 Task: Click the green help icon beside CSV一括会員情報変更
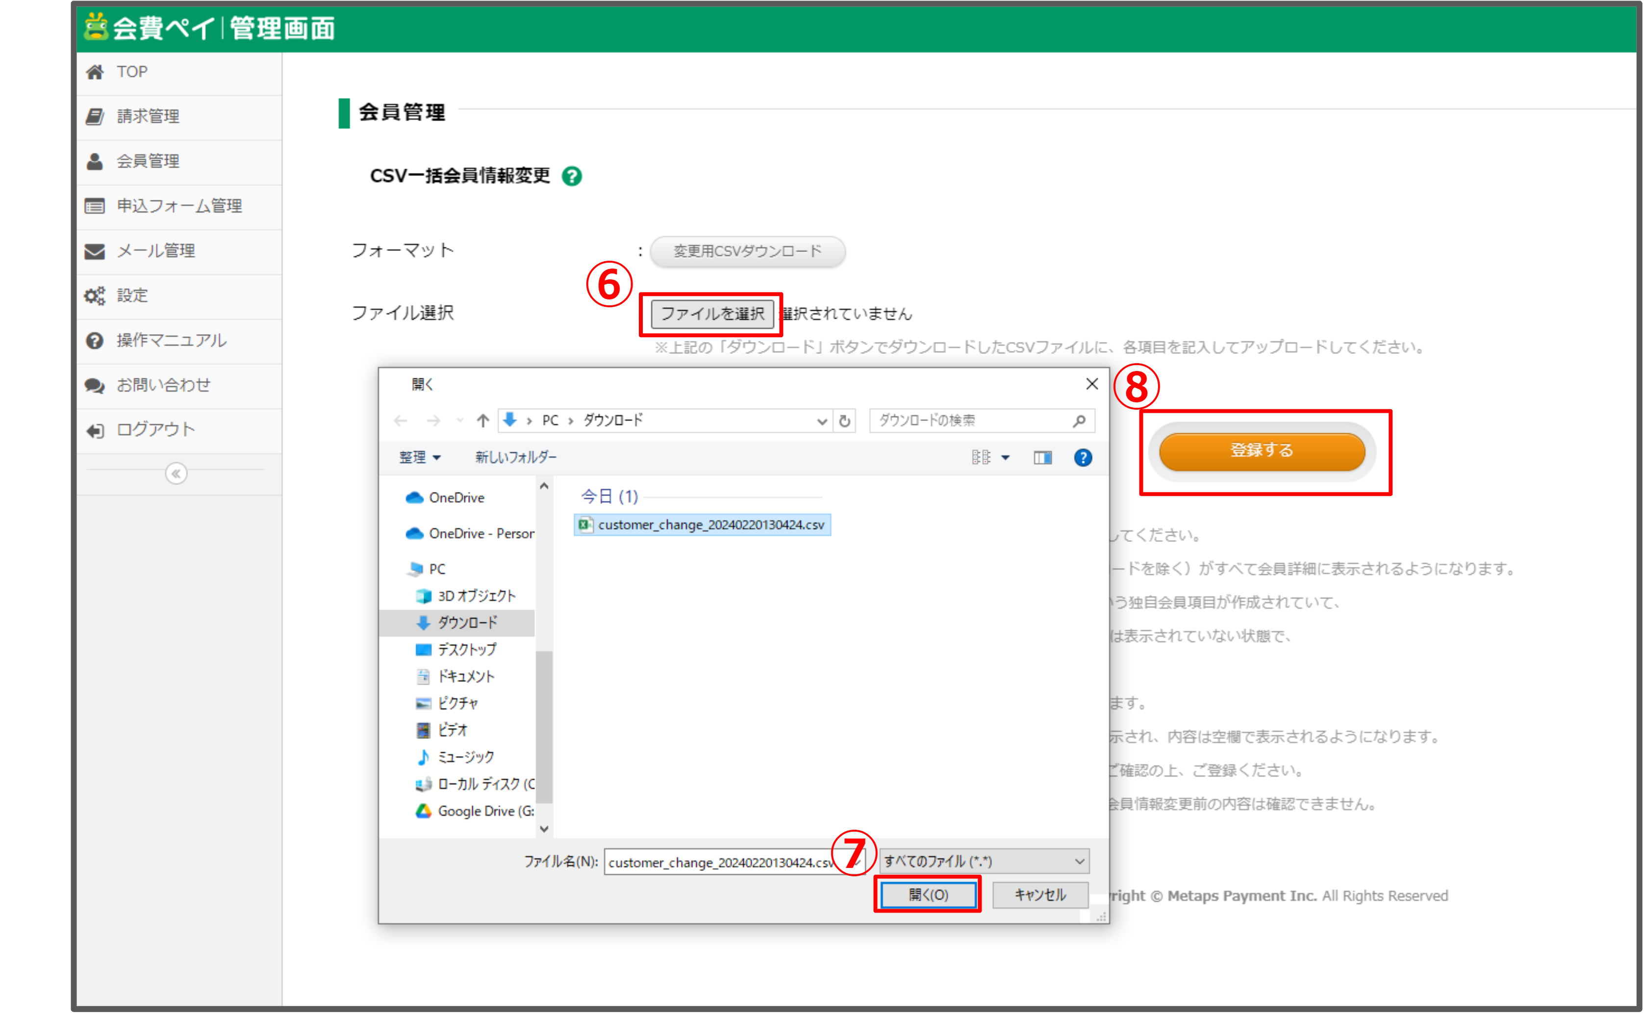[x=572, y=176]
